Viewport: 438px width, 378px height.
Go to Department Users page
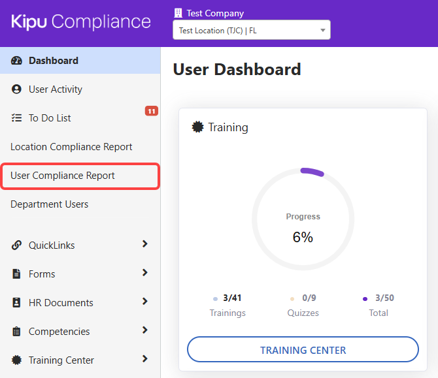coord(50,204)
